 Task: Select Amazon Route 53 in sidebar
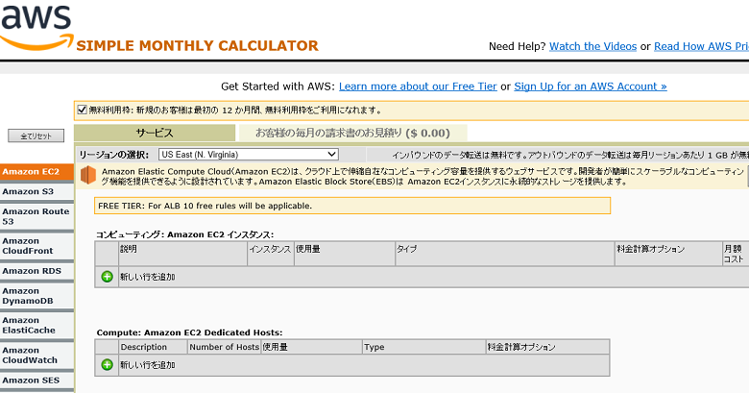36,216
